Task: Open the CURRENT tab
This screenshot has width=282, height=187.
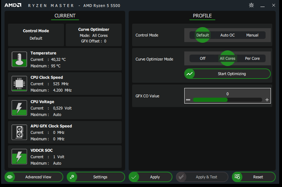Action: tap(65, 16)
